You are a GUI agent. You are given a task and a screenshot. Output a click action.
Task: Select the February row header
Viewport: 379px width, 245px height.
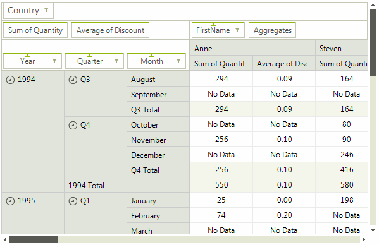pos(158,215)
